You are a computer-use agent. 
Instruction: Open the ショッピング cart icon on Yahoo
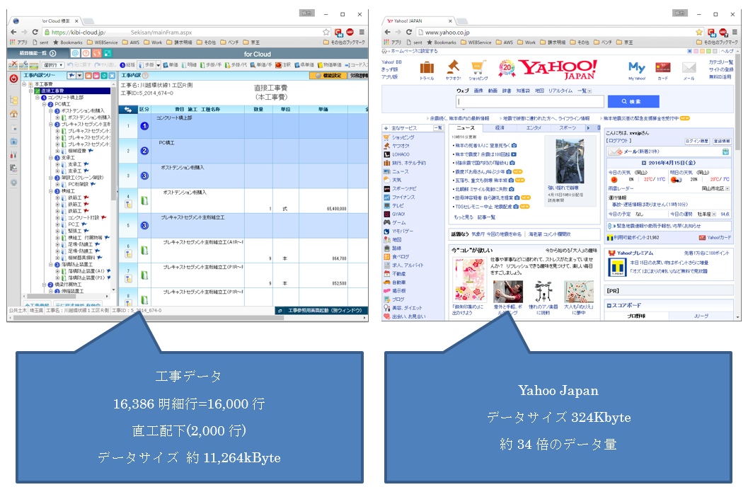478,67
